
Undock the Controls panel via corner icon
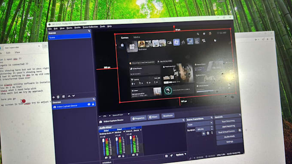coord(240,115)
